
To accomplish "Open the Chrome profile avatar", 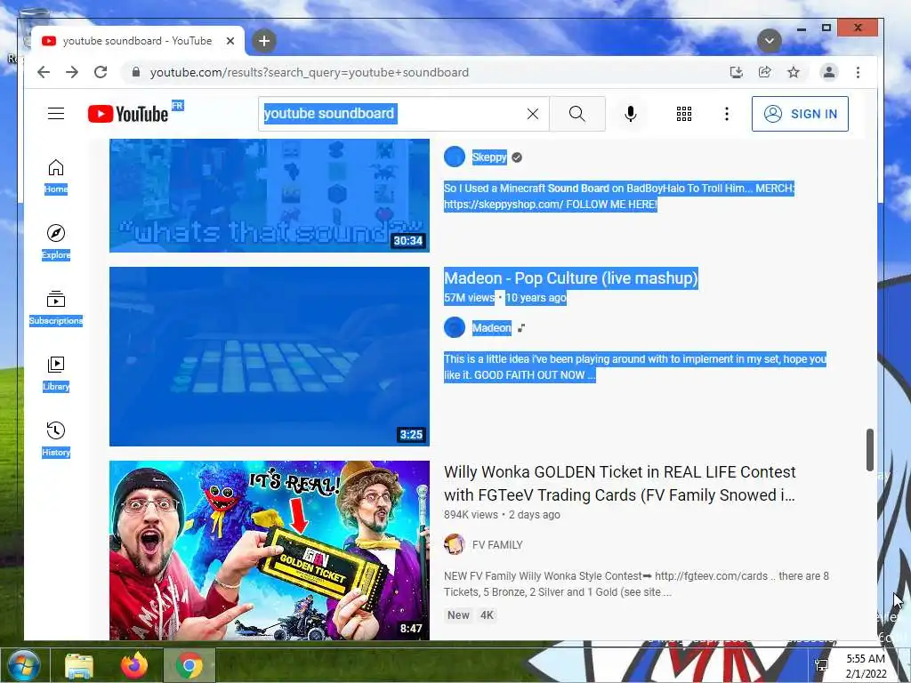I will pyautogui.click(x=829, y=72).
